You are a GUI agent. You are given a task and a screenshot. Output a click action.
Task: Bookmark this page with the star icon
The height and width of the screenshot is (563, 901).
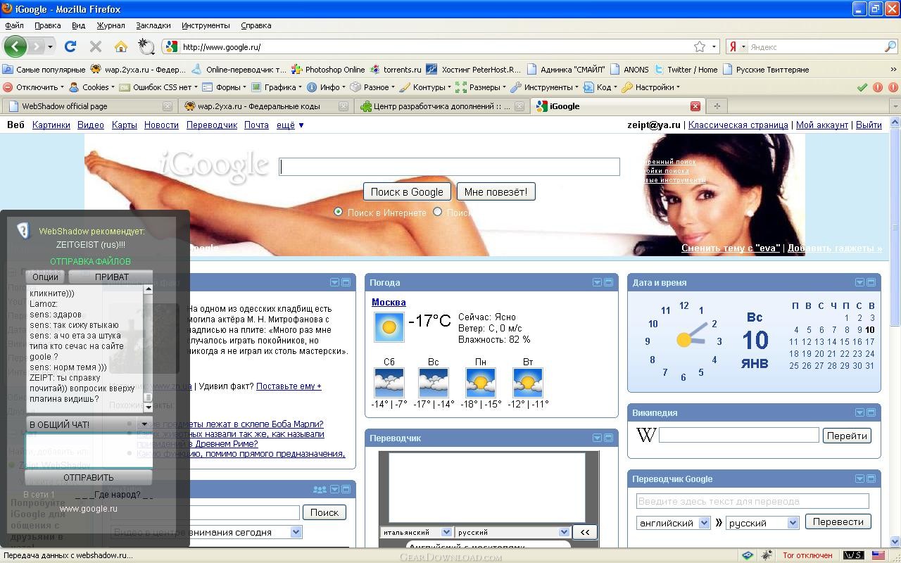click(700, 46)
